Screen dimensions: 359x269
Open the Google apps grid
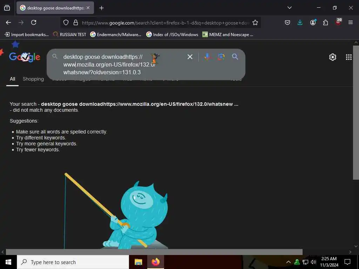349,57
